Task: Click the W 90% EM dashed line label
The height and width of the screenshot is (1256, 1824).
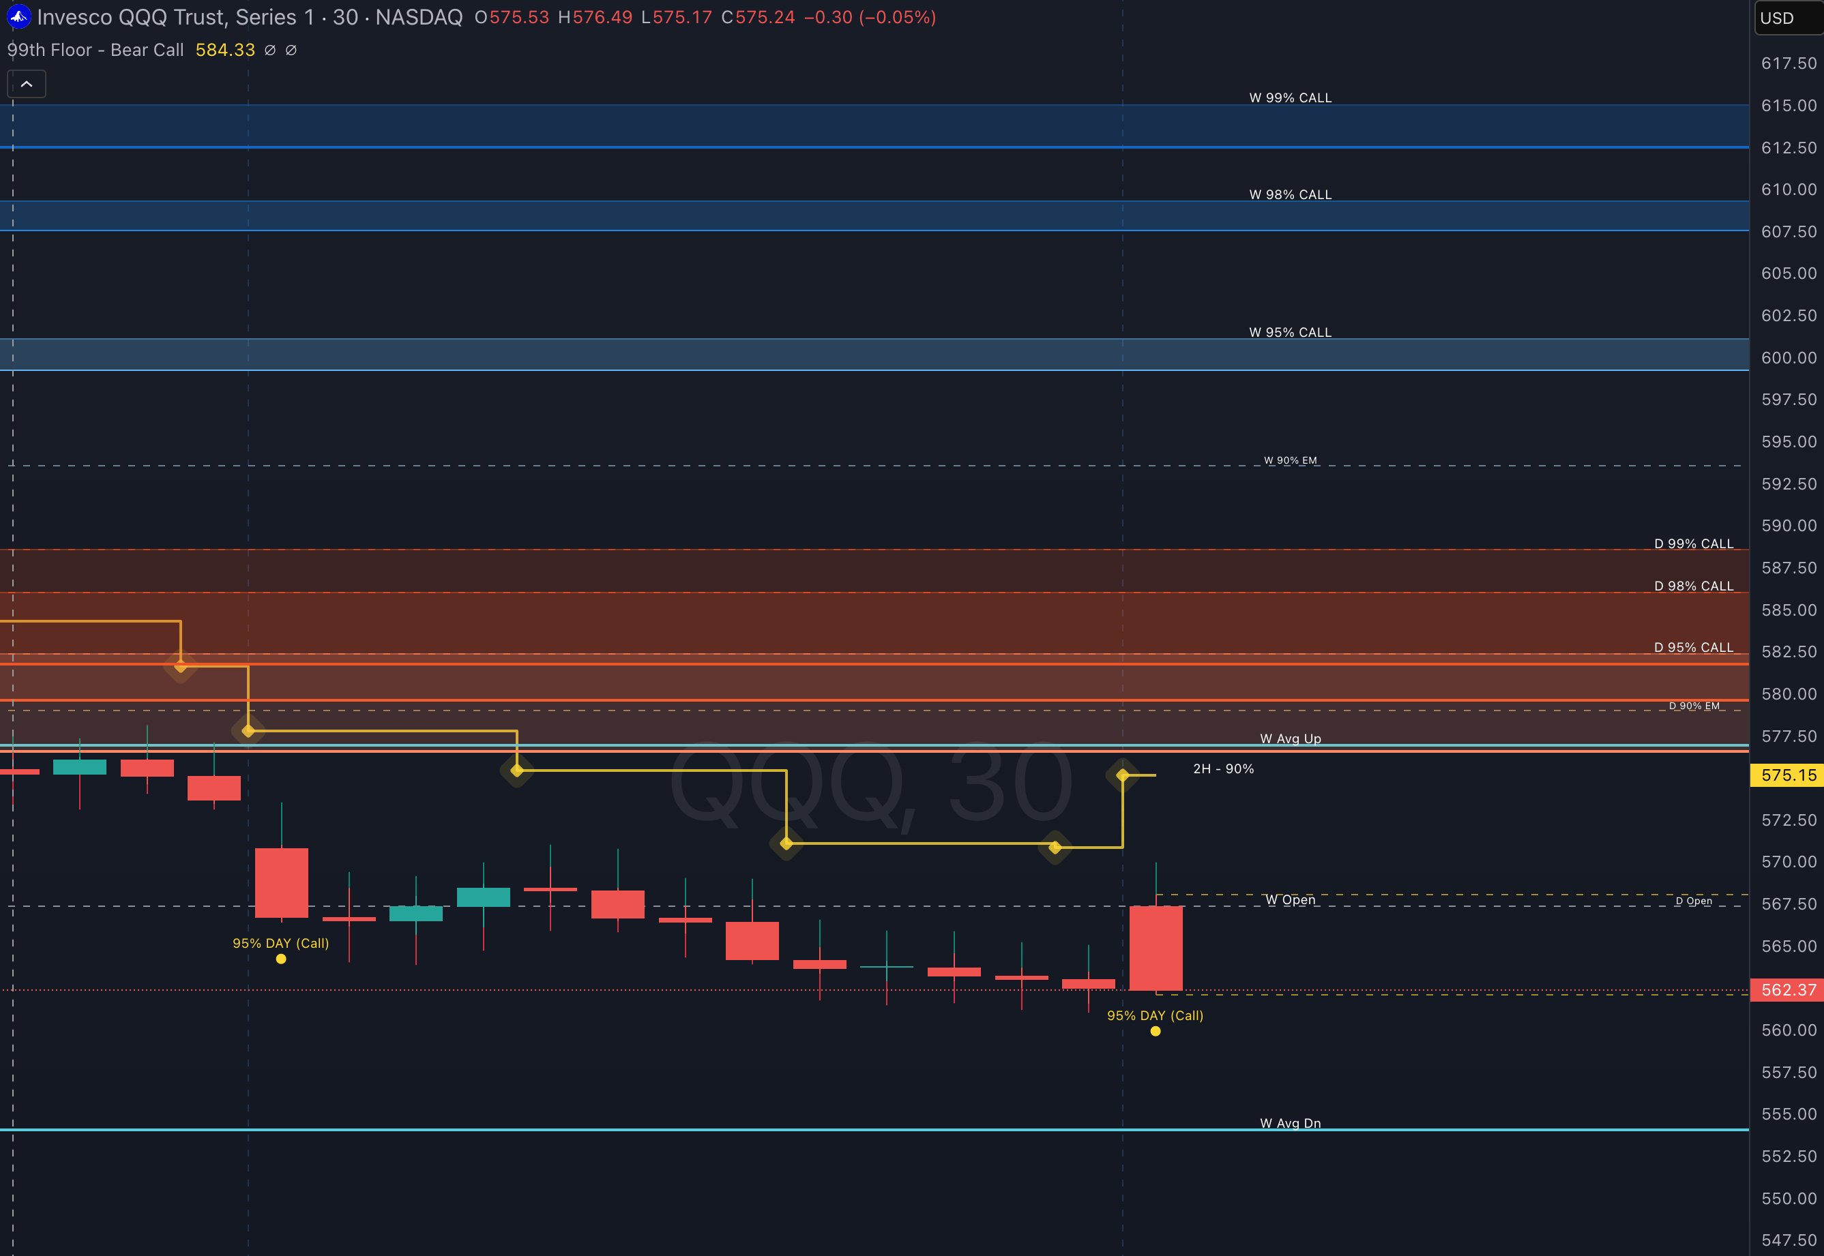Action: click(x=1291, y=460)
